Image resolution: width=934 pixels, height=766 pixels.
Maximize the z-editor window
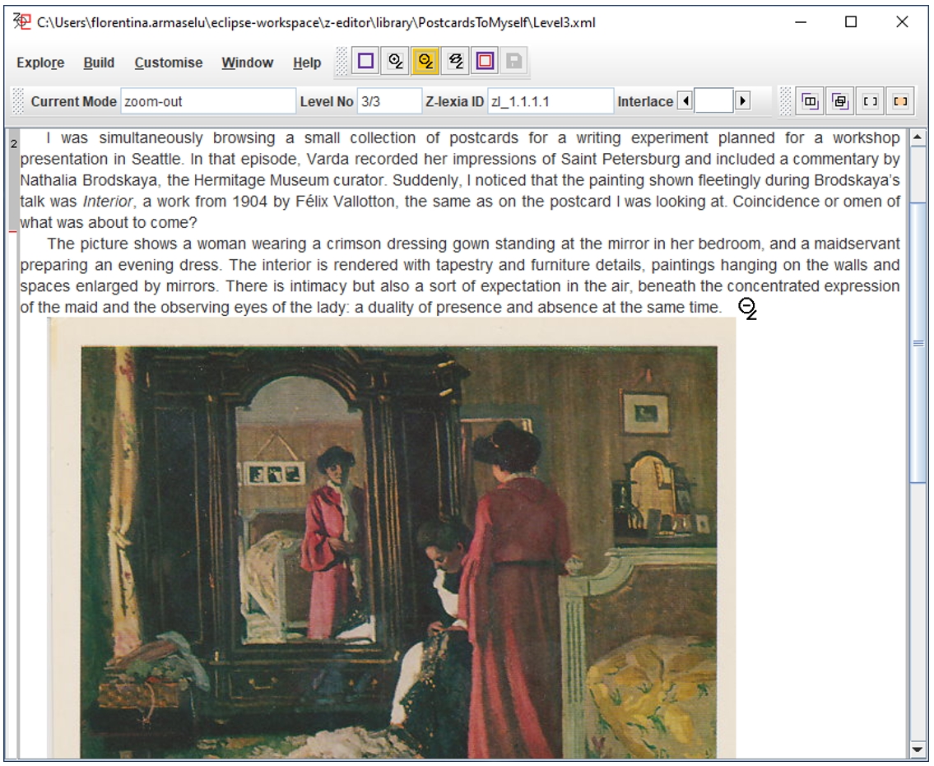[x=851, y=22]
